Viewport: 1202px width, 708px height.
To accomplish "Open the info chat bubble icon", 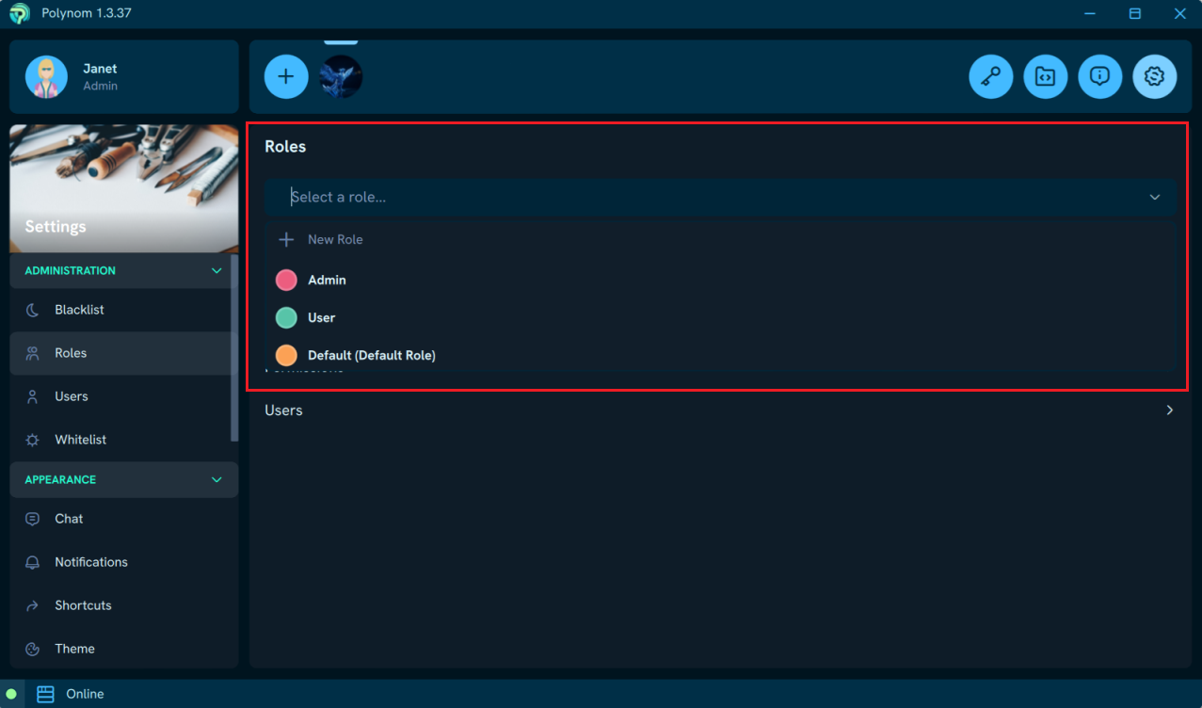I will click(1099, 76).
